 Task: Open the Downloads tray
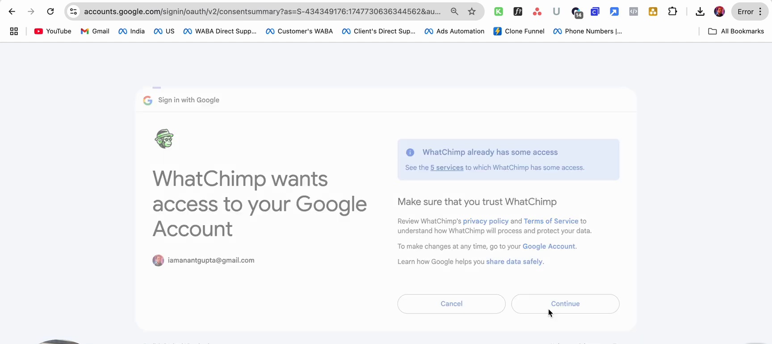click(700, 12)
